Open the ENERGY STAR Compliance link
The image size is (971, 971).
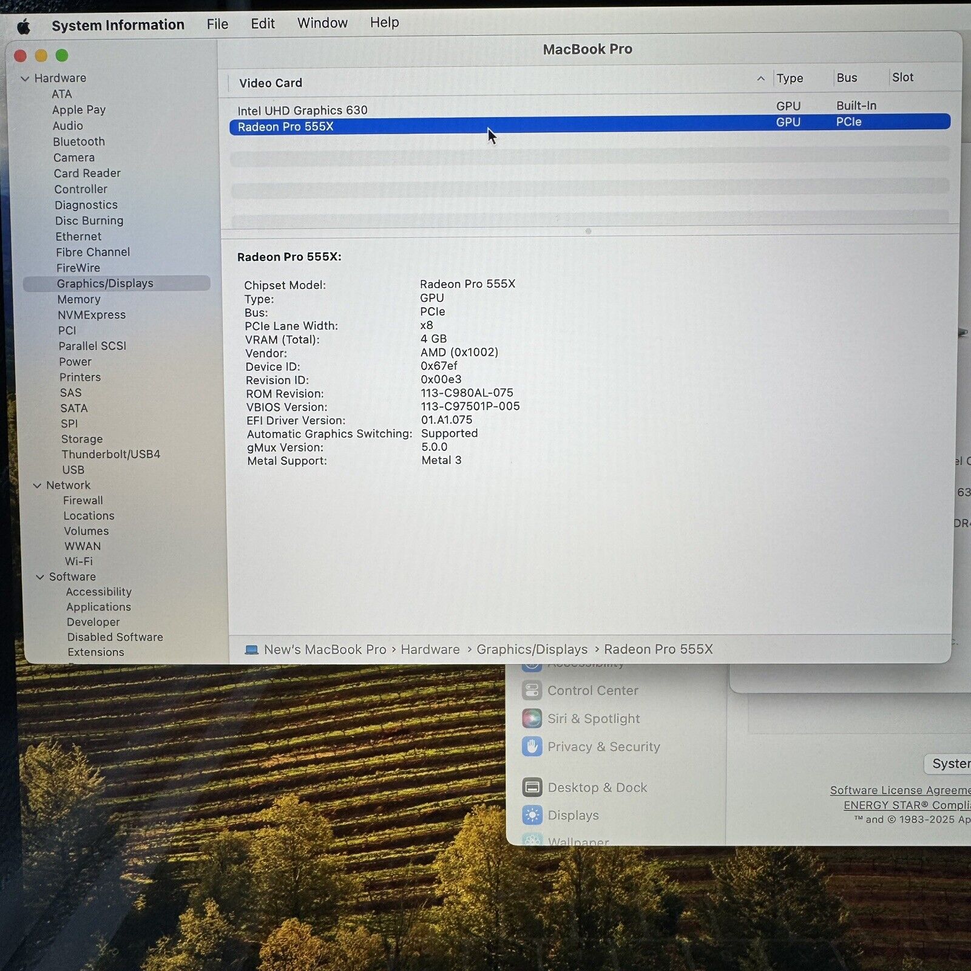tap(907, 805)
